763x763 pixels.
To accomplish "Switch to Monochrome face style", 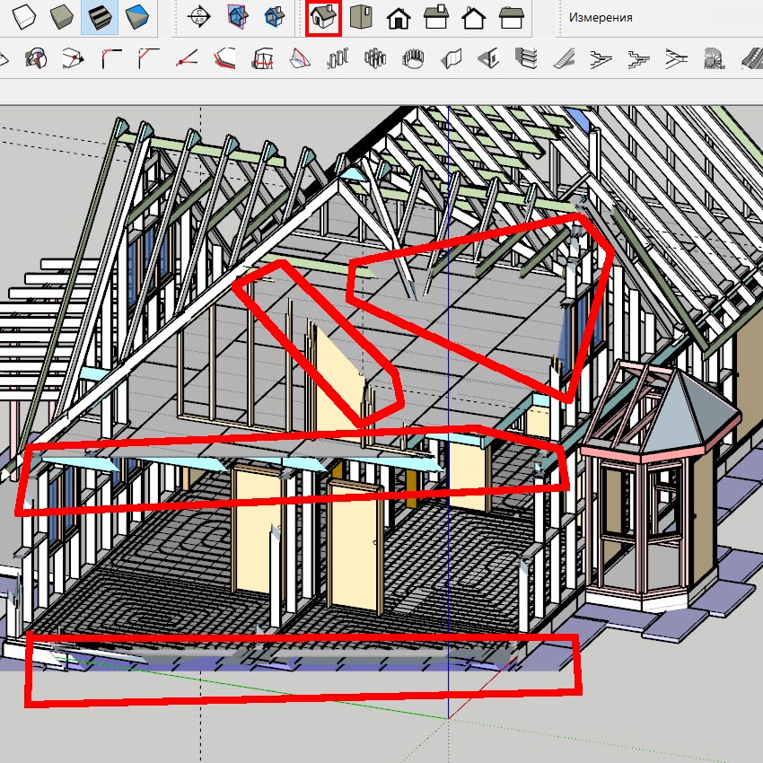I will point(137,17).
